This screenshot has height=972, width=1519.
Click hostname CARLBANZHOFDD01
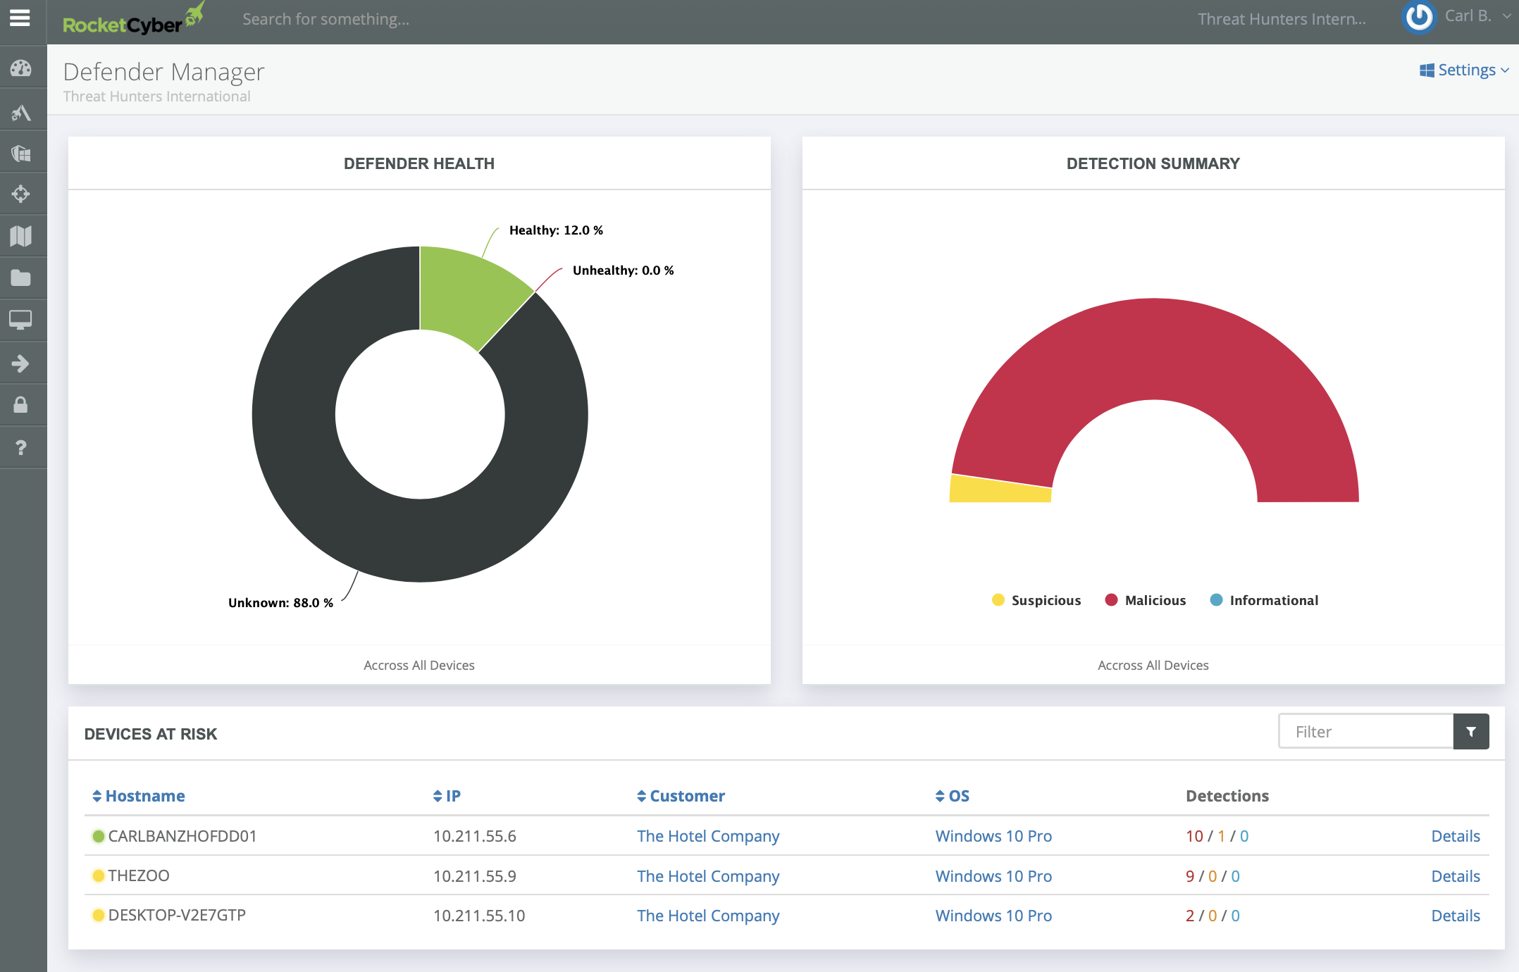point(182,836)
